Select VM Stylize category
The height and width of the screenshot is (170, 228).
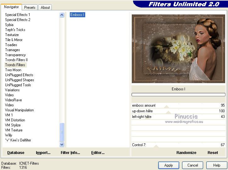pyautogui.click(x=13, y=125)
